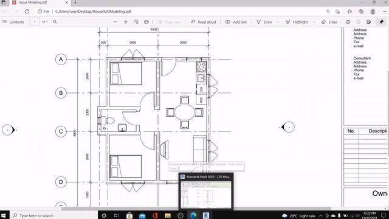Click the Revit preview title text
This screenshot has width=389, height=219.
(x=208, y=177)
